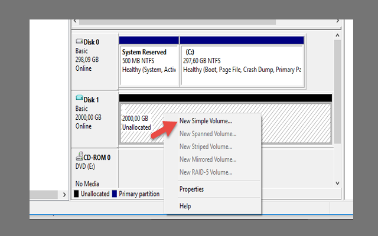Click the Disk 0 drive icon
The height and width of the screenshot is (236, 378).
[79, 41]
